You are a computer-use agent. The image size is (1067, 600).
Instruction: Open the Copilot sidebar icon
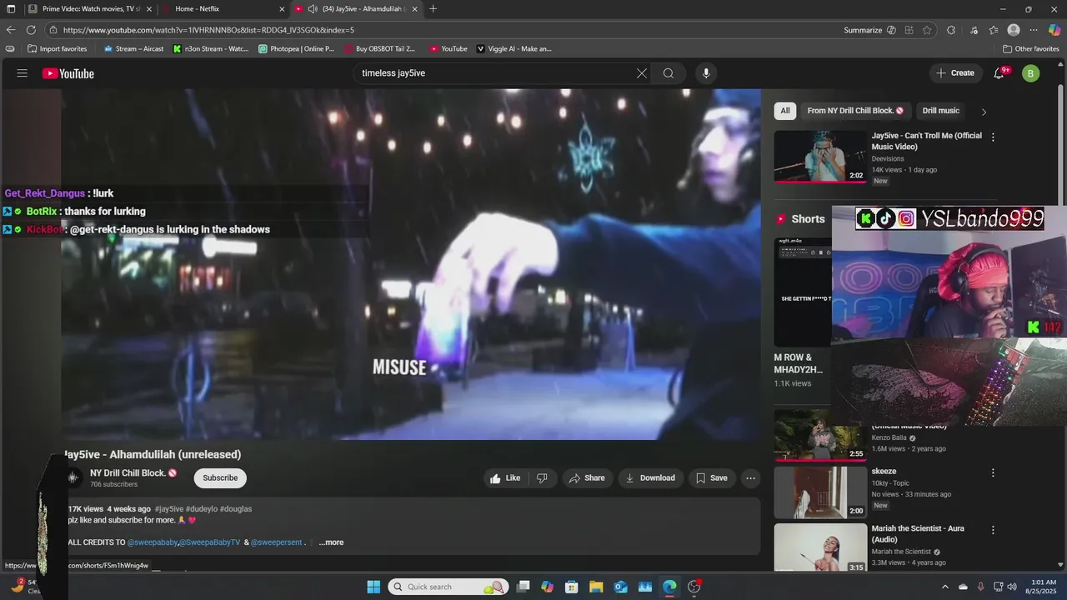click(x=1054, y=30)
